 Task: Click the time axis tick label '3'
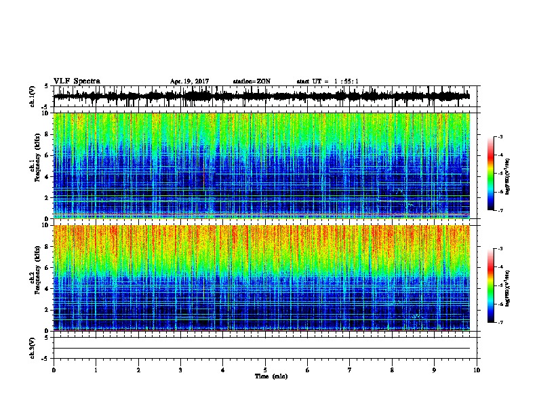pyautogui.click(x=180, y=370)
